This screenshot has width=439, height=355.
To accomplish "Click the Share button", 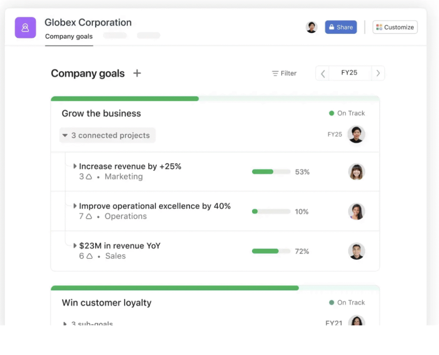I will (341, 27).
